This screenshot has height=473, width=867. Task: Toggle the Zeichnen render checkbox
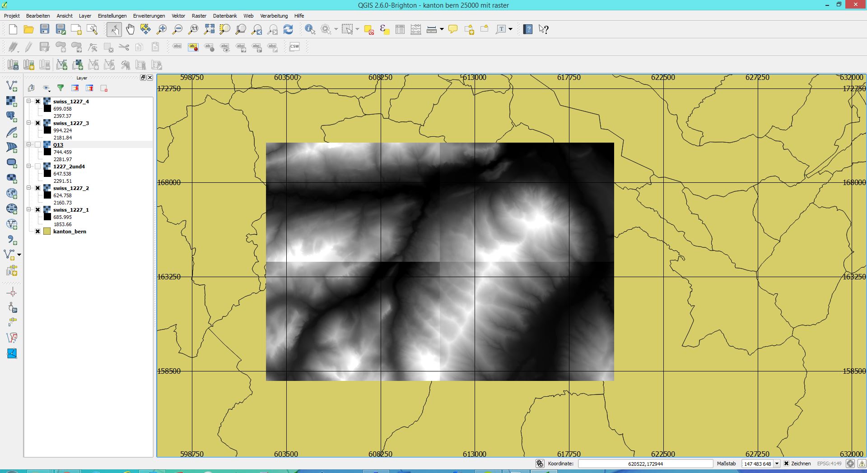(x=786, y=464)
